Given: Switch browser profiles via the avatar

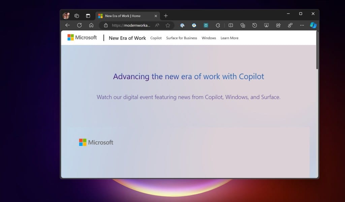Looking at the screenshot, I should coord(66,15).
